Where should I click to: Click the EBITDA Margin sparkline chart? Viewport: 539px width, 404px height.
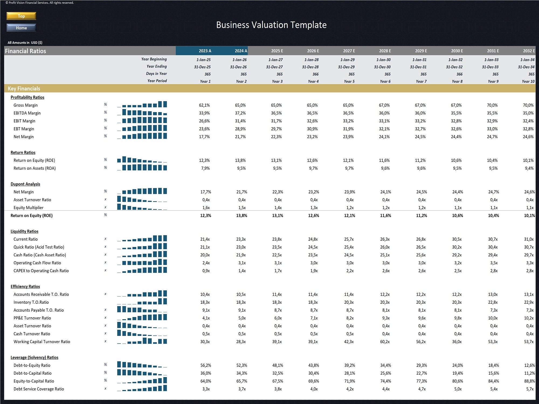click(142, 113)
